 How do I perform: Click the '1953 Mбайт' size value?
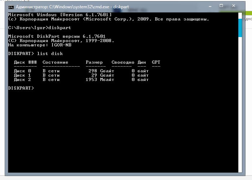click(100, 80)
